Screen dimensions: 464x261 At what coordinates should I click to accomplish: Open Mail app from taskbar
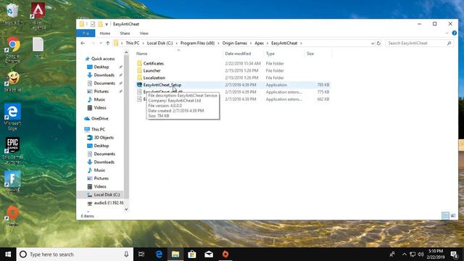[209, 254]
